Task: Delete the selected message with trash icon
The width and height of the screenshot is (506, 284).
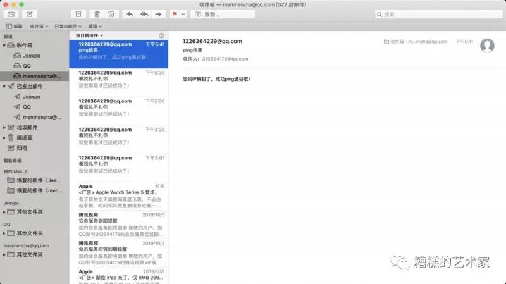Action: pos(97,14)
